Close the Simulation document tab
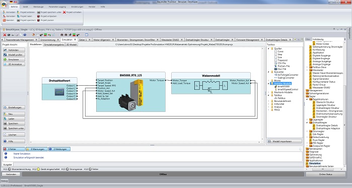 (75, 40)
